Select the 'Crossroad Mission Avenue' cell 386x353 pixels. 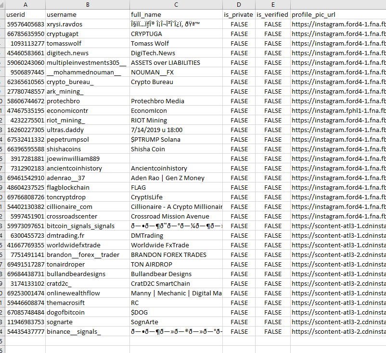176,216
